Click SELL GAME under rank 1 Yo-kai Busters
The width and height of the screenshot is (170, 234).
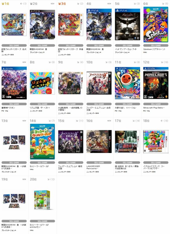14,45
